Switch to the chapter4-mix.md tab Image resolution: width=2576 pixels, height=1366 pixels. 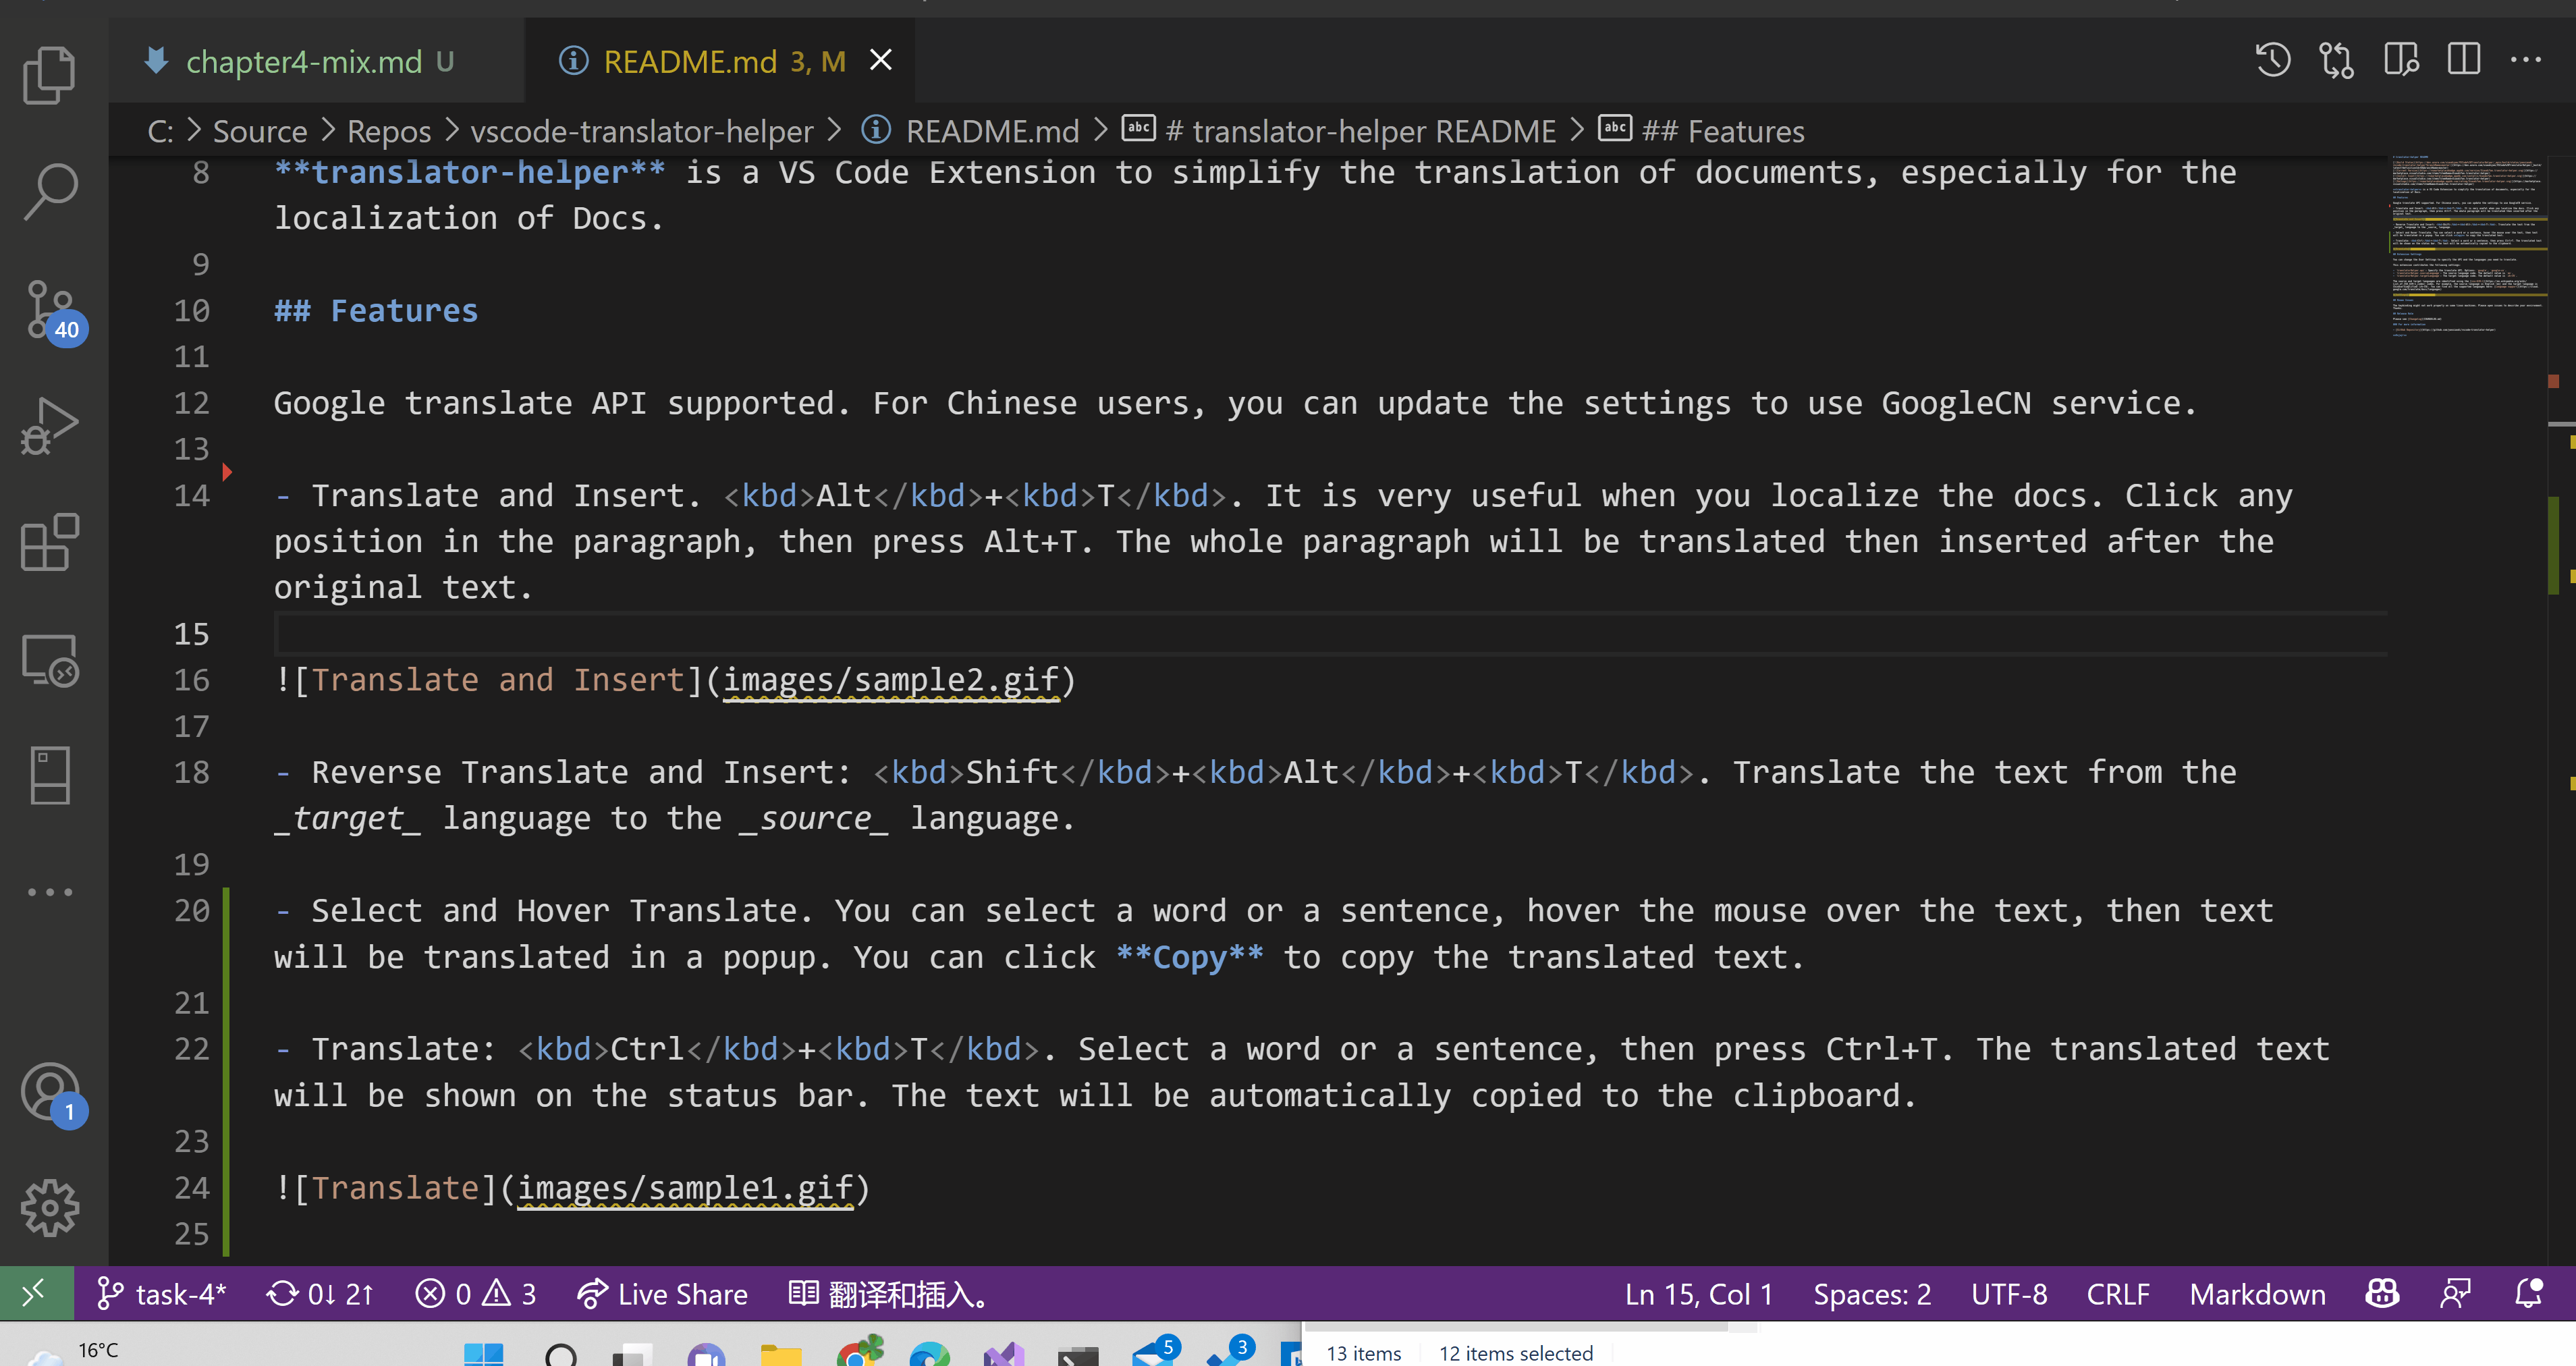point(303,62)
